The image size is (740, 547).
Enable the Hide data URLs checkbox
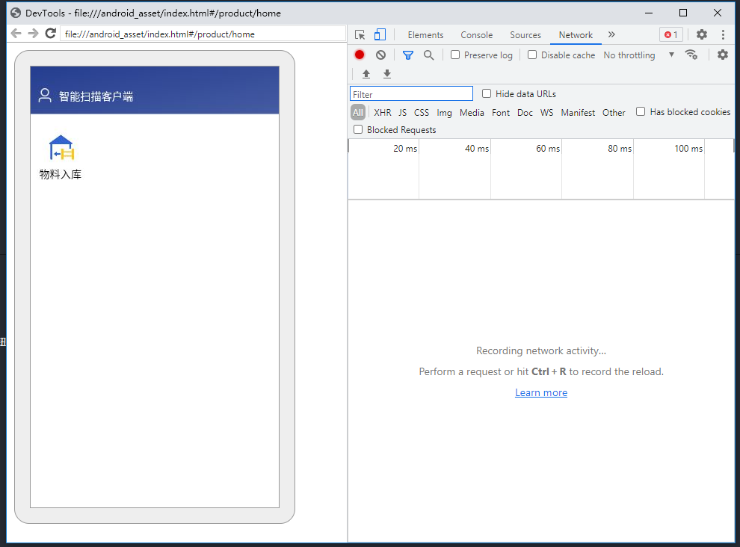click(x=486, y=93)
